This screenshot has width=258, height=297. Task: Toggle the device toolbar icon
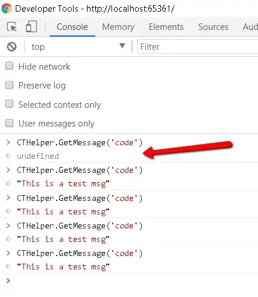click(x=32, y=26)
